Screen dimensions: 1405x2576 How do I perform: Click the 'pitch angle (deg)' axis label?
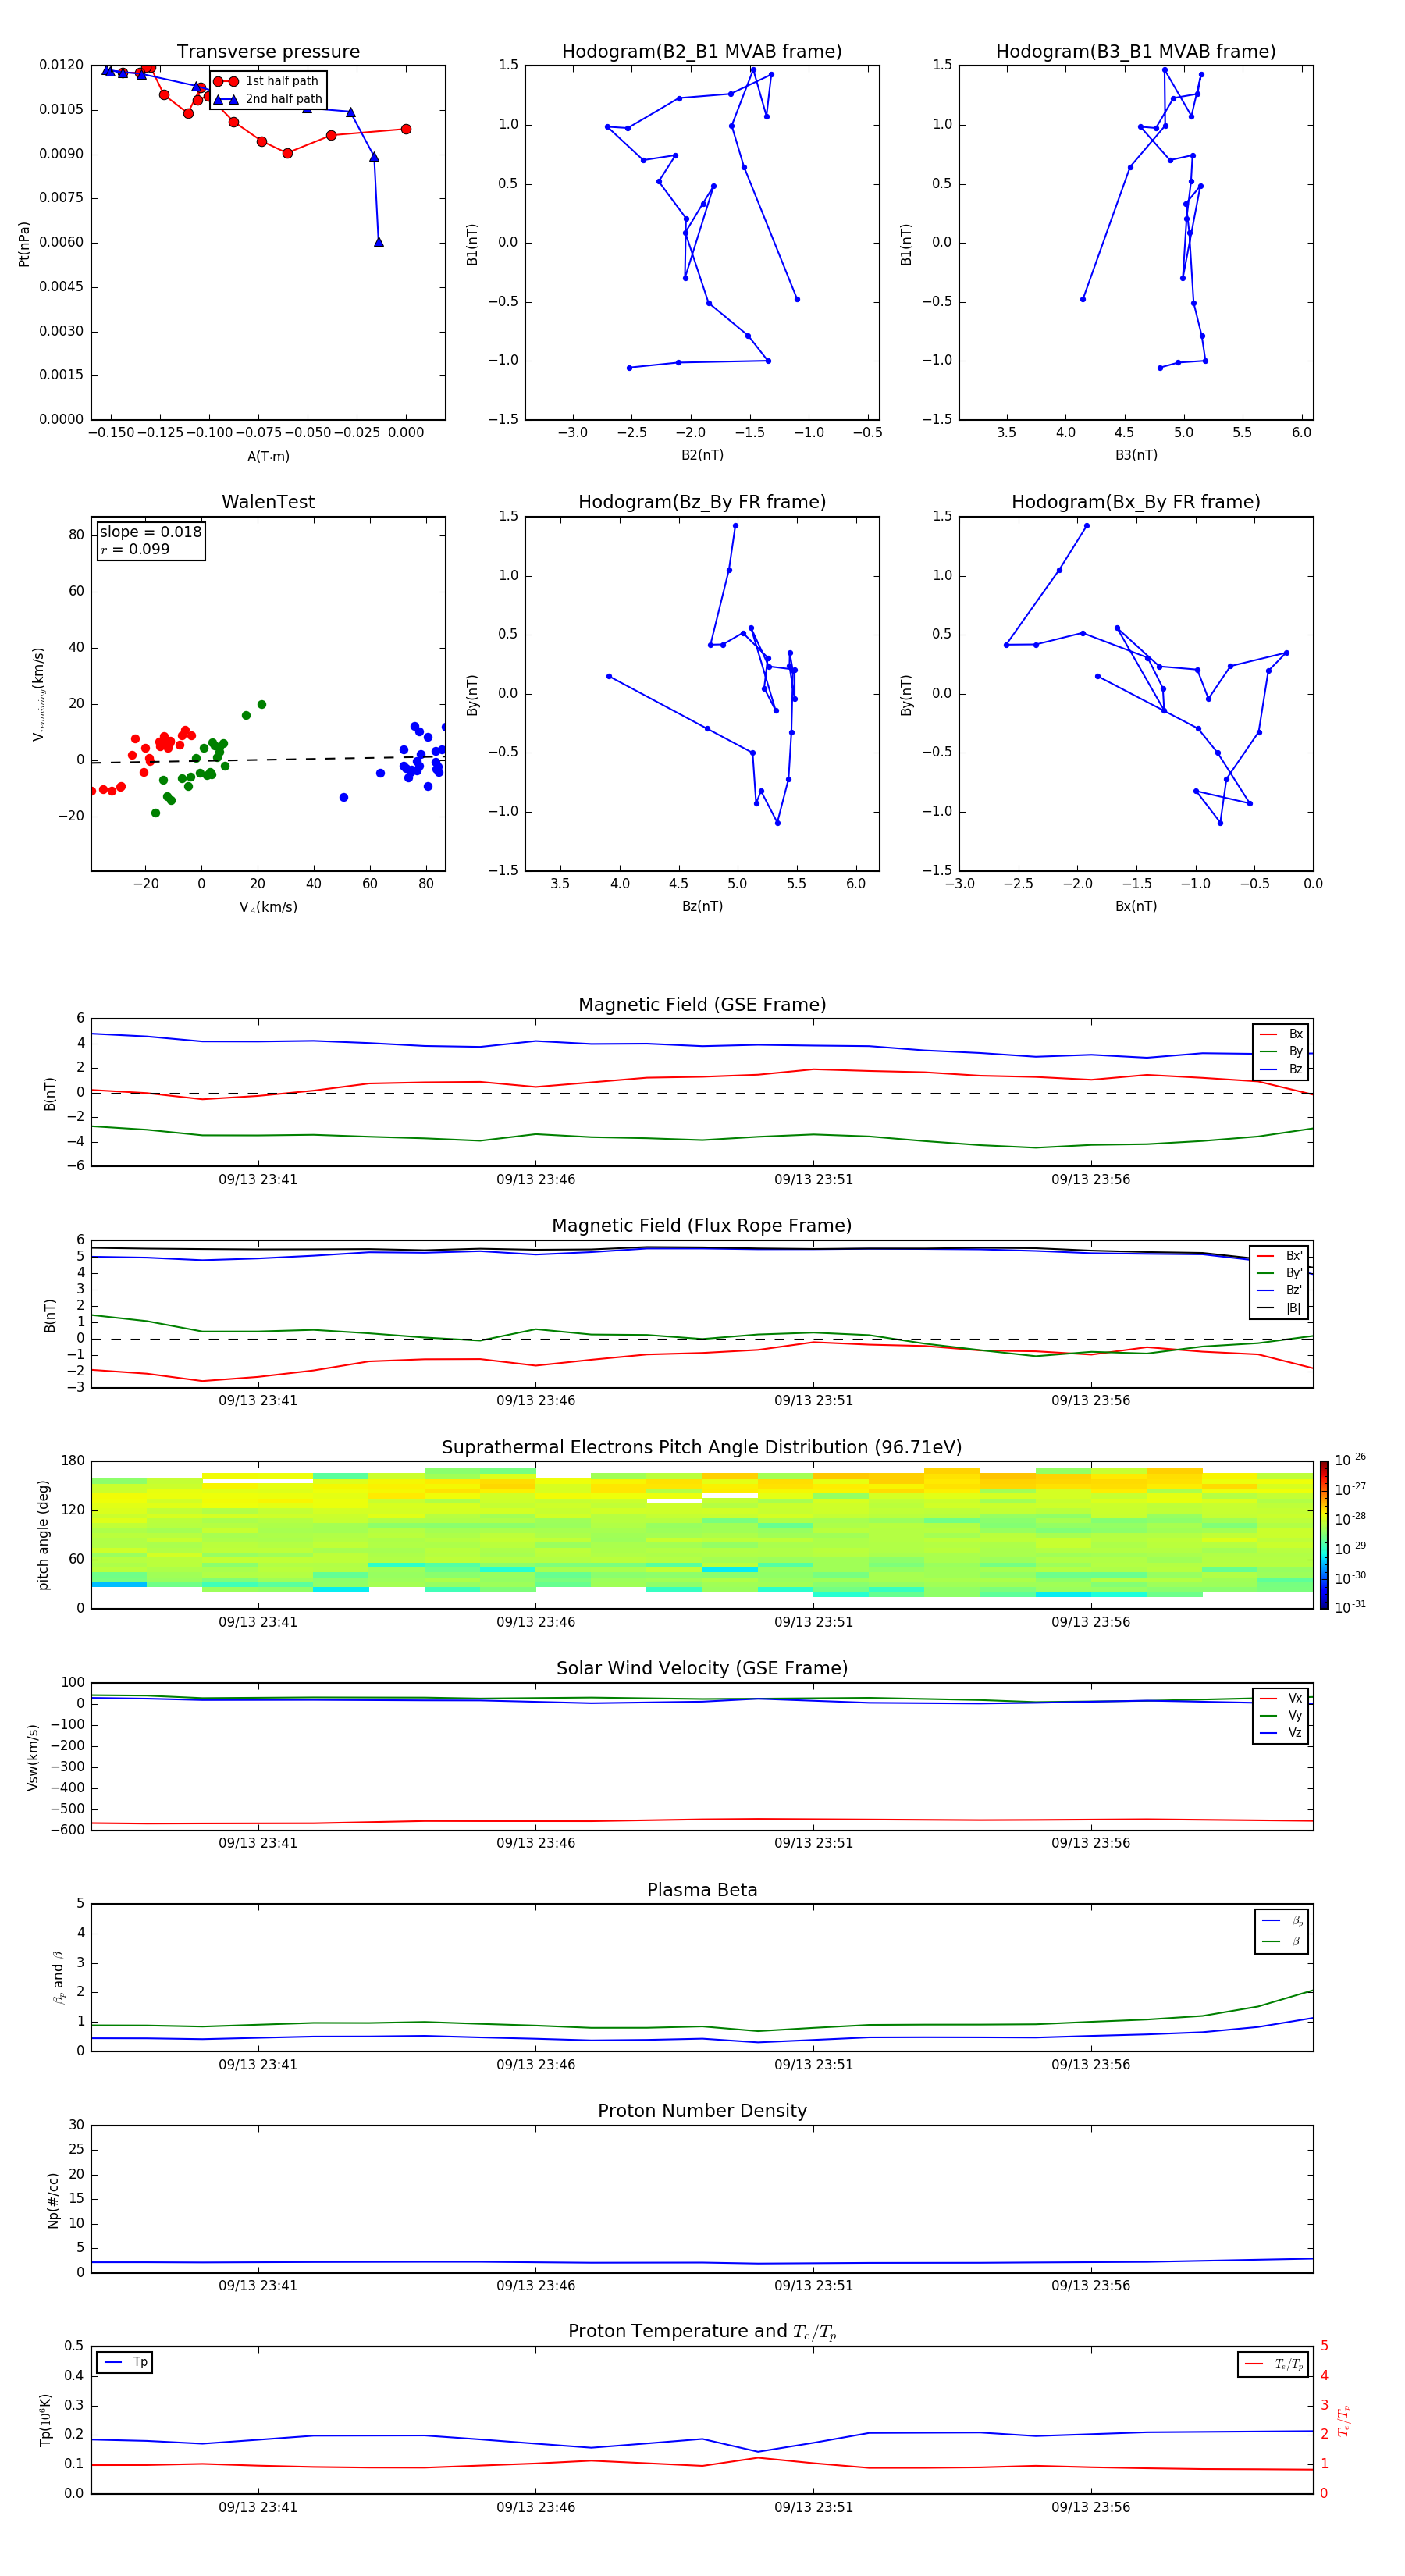point(43,1535)
